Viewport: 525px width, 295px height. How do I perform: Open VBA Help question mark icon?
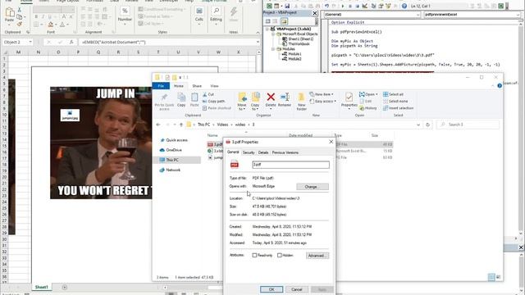pyautogui.click(x=404, y=6)
